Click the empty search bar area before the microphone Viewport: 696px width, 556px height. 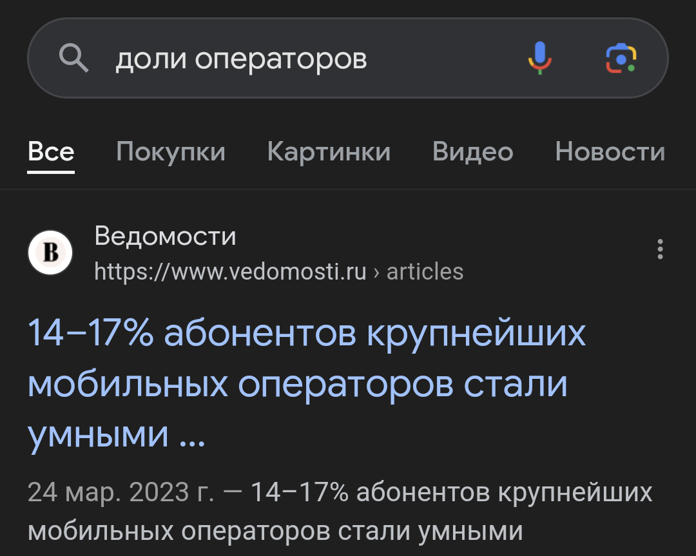tap(445, 59)
